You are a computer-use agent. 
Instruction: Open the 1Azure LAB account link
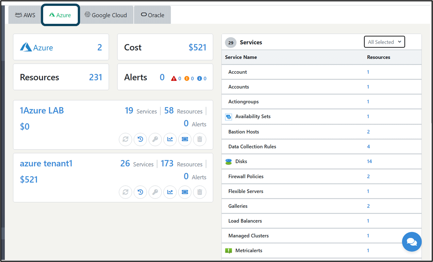42,111
